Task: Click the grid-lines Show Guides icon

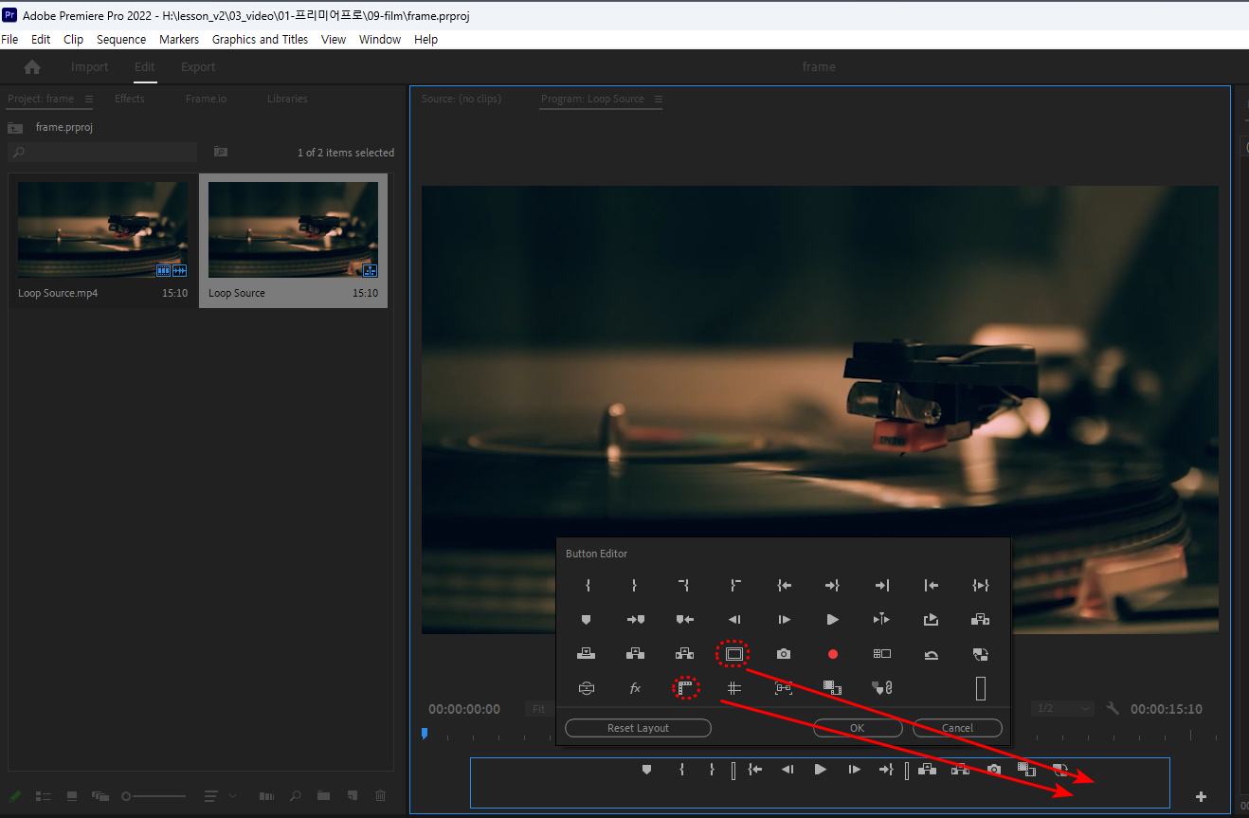Action: click(x=733, y=689)
